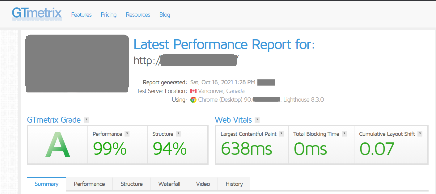Select the Summary tab
This screenshot has width=436, height=194.
point(46,184)
